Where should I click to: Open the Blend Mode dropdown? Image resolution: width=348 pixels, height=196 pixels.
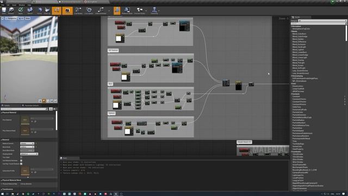tap(27, 147)
